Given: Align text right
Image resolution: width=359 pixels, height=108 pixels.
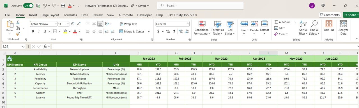Looking at the screenshot, I should click(100, 31).
